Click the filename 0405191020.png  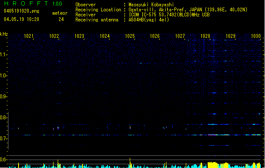(21, 11)
